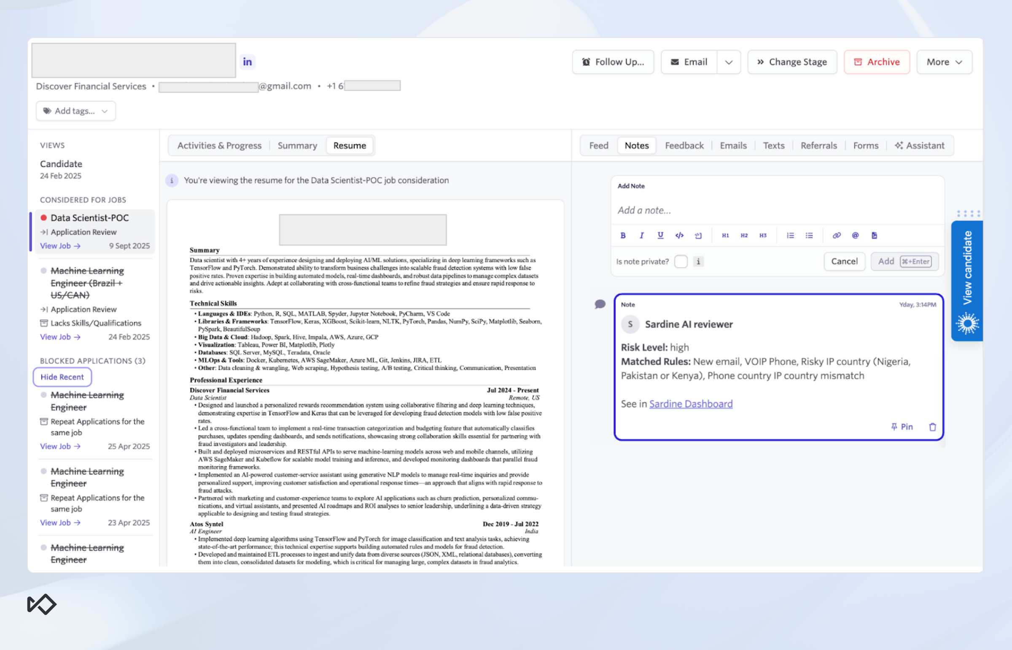Open the More actions dropdown
This screenshot has height=650, width=1012.
click(x=944, y=62)
